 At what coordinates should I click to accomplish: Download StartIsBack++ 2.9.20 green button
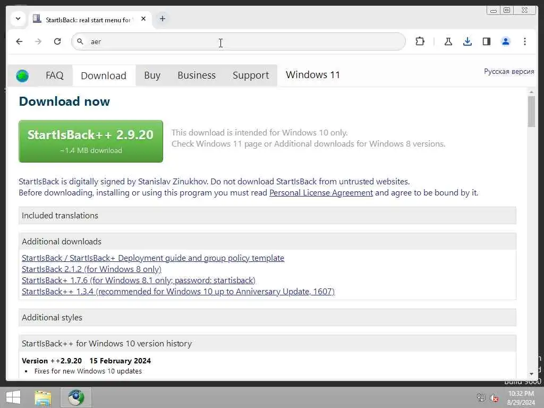(x=91, y=141)
